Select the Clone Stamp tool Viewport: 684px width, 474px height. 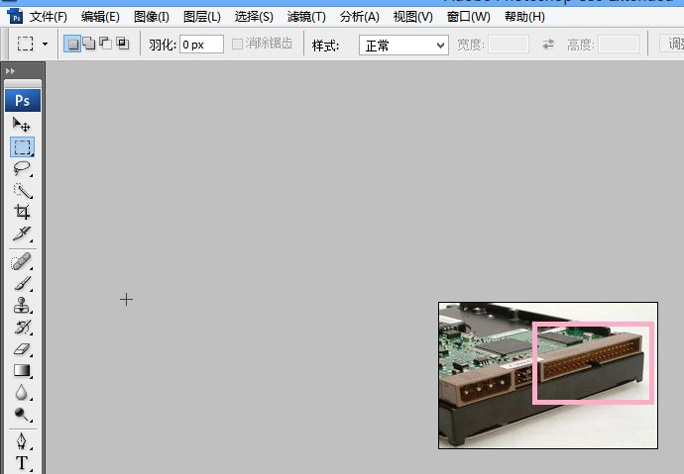click(x=22, y=305)
